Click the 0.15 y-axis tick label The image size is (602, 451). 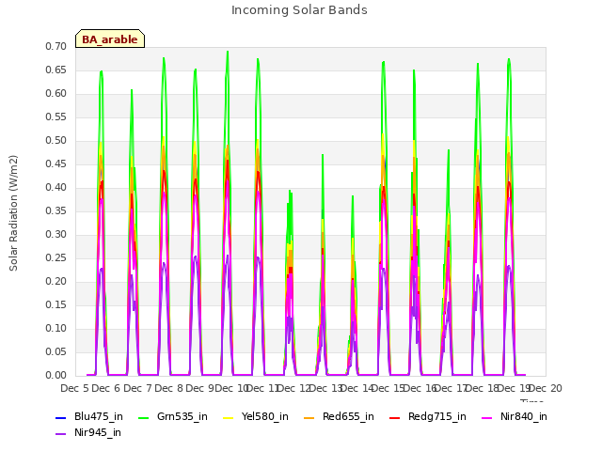click(x=56, y=304)
